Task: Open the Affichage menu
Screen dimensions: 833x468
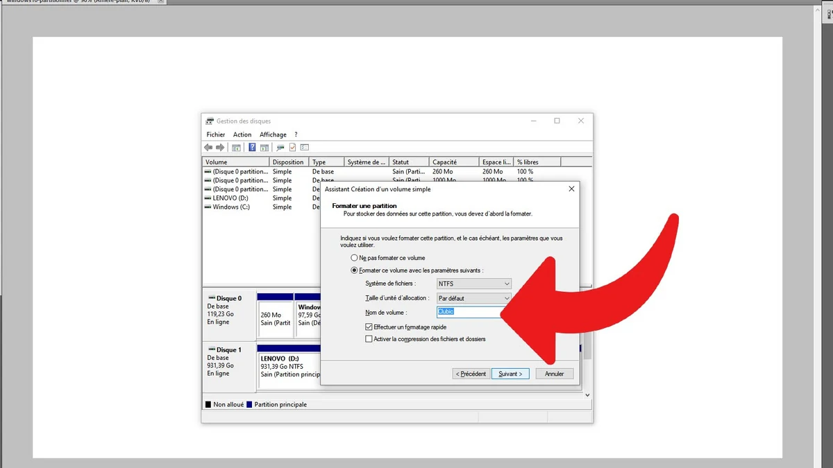Action: (x=273, y=135)
